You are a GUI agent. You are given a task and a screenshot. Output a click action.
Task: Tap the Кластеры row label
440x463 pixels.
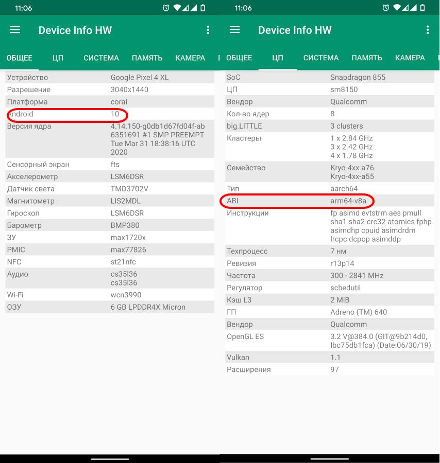244,138
